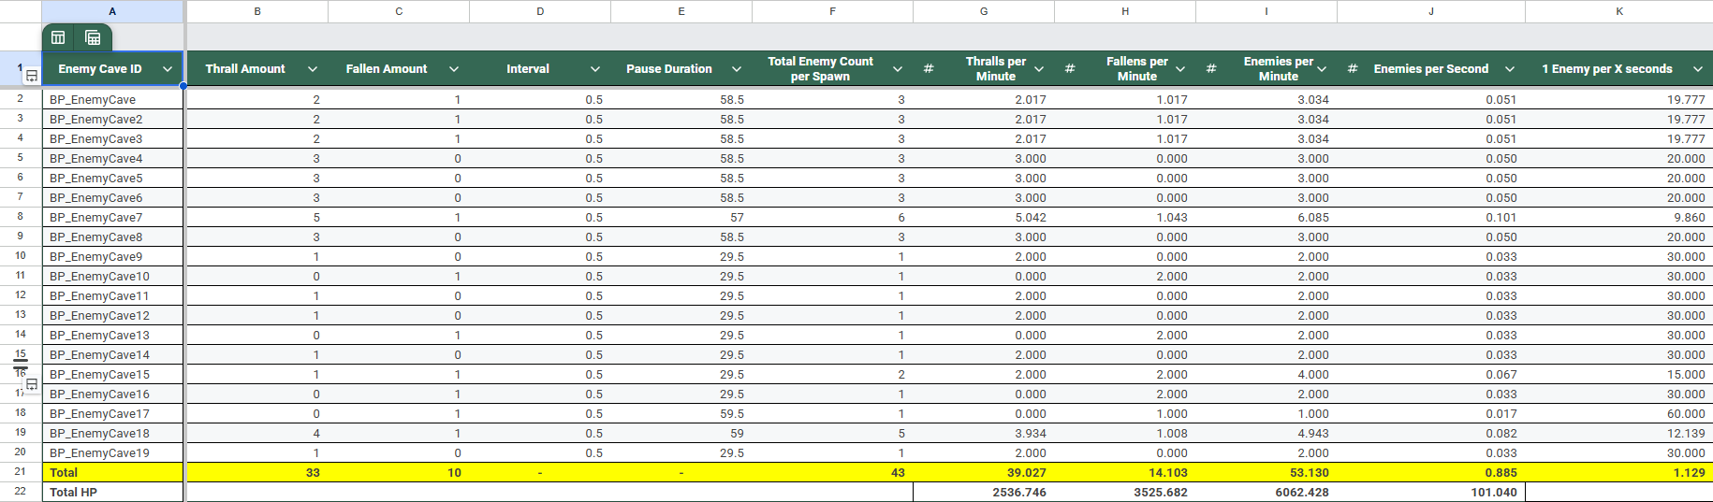The height and width of the screenshot is (502, 1713).
Task: Open the Thralls per Minute column dropdown
Action: click(x=1039, y=69)
